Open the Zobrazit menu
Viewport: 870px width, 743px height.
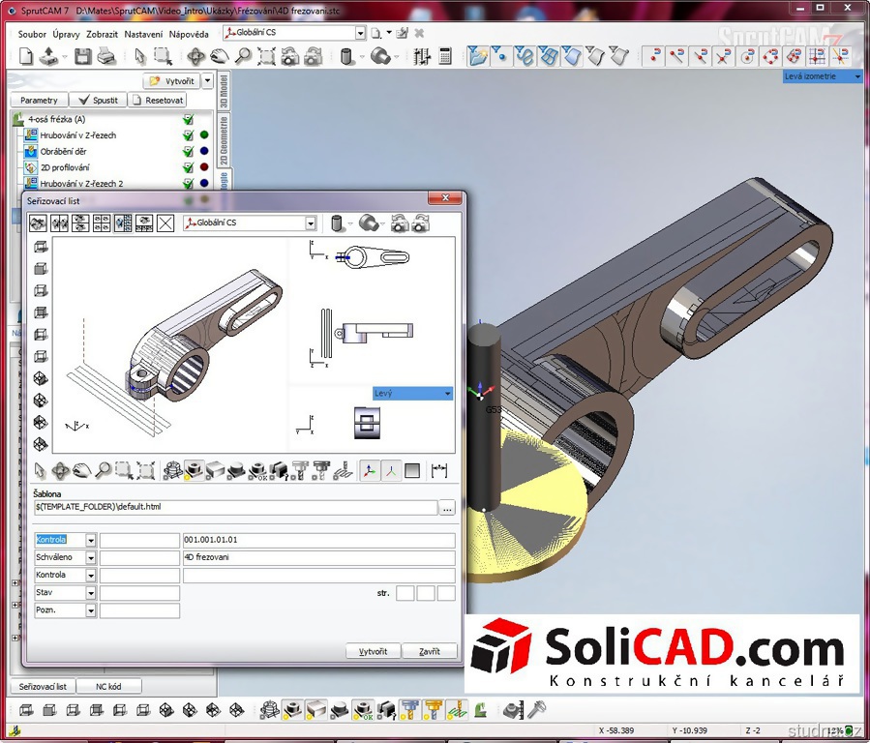tap(102, 34)
